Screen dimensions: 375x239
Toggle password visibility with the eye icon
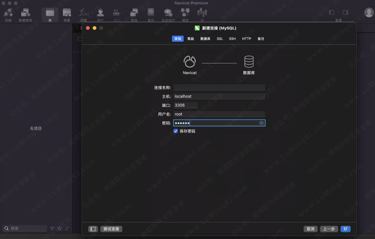(261, 123)
